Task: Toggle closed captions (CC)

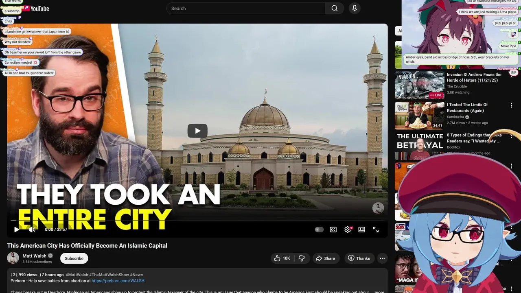Action: [333, 230]
